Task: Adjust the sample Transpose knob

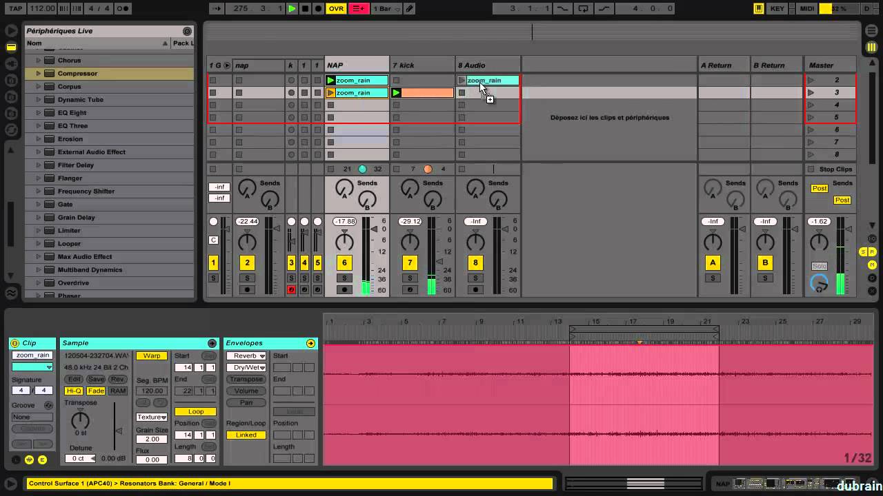Action: pyautogui.click(x=81, y=419)
